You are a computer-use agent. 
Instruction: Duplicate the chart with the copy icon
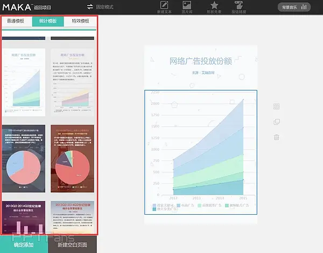click(x=276, y=122)
